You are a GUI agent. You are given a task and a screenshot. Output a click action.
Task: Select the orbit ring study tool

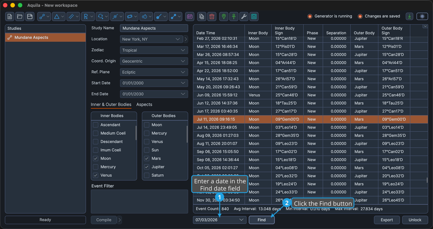pos(132,16)
